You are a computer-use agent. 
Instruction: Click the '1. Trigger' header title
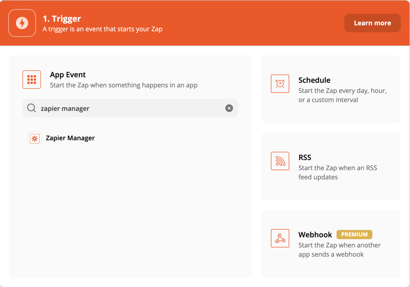point(62,19)
